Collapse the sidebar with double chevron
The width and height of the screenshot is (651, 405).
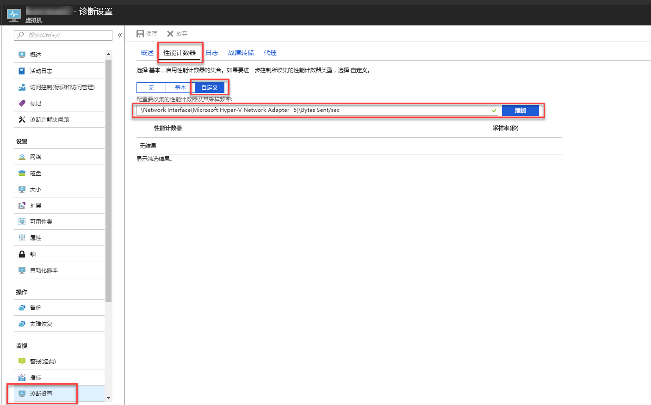120,35
